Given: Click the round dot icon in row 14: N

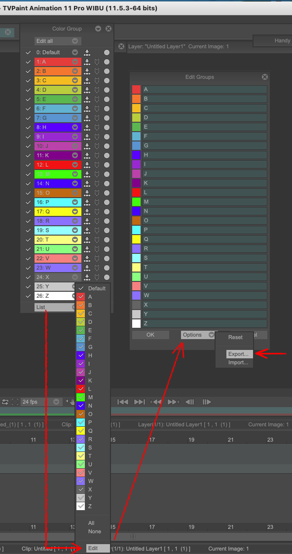Looking at the screenshot, I should (107, 184).
